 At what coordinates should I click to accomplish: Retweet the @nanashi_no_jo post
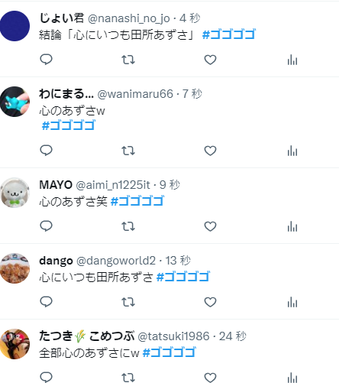point(128,60)
